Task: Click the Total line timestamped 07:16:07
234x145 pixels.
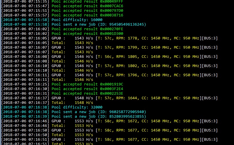Action: 47,52
